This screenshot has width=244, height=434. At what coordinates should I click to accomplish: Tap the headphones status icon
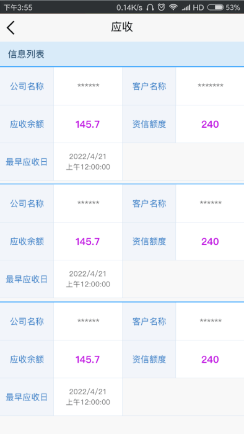pos(150,7)
